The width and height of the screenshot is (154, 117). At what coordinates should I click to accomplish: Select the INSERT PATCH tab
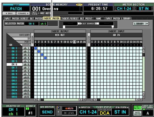coord(51,18)
